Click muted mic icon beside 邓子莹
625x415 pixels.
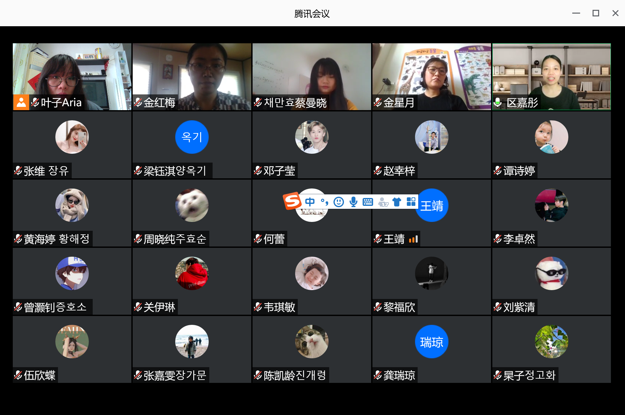click(x=258, y=170)
